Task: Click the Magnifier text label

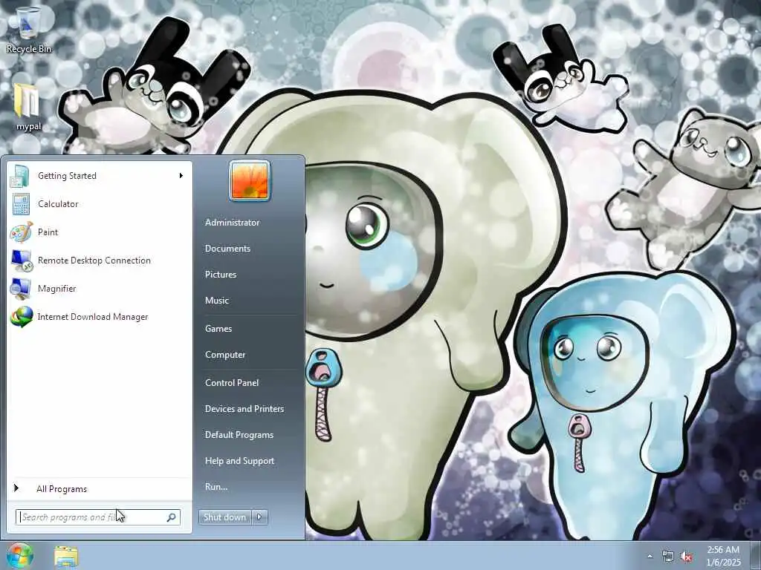Action: pyautogui.click(x=56, y=289)
